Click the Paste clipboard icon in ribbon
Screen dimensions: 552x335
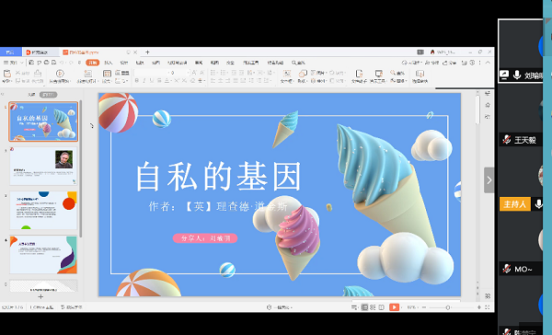coord(6,74)
